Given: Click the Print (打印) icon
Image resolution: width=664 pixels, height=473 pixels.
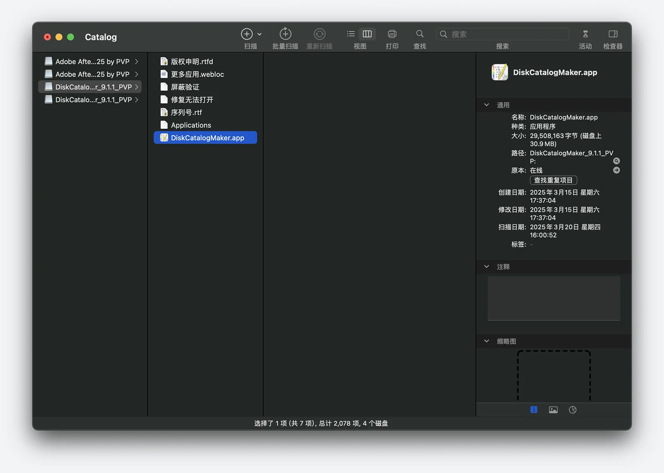Looking at the screenshot, I should point(392,34).
